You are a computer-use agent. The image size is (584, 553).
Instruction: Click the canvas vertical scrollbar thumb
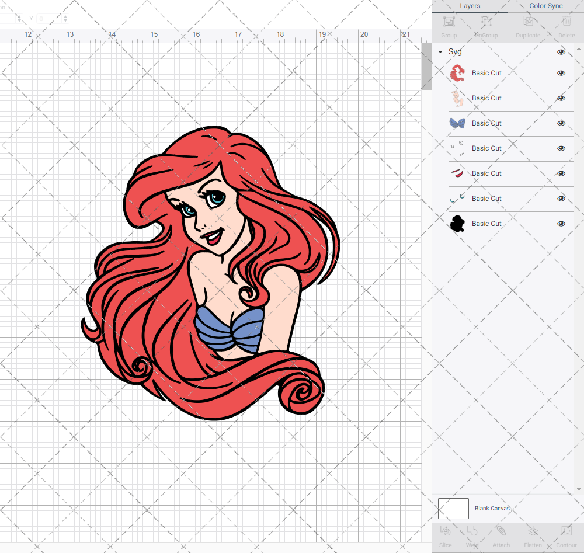point(426,67)
